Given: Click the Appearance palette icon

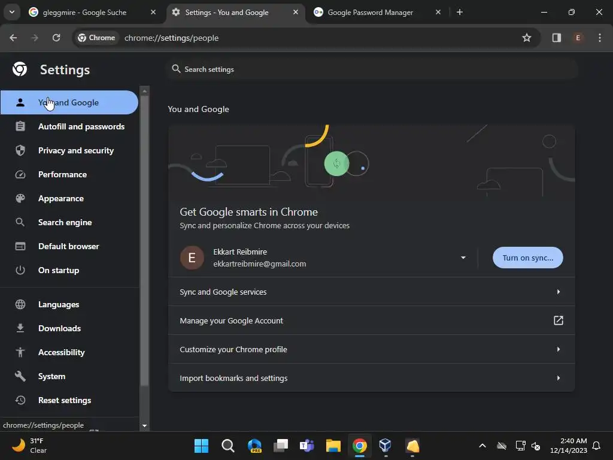Looking at the screenshot, I should click(x=20, y=198).
